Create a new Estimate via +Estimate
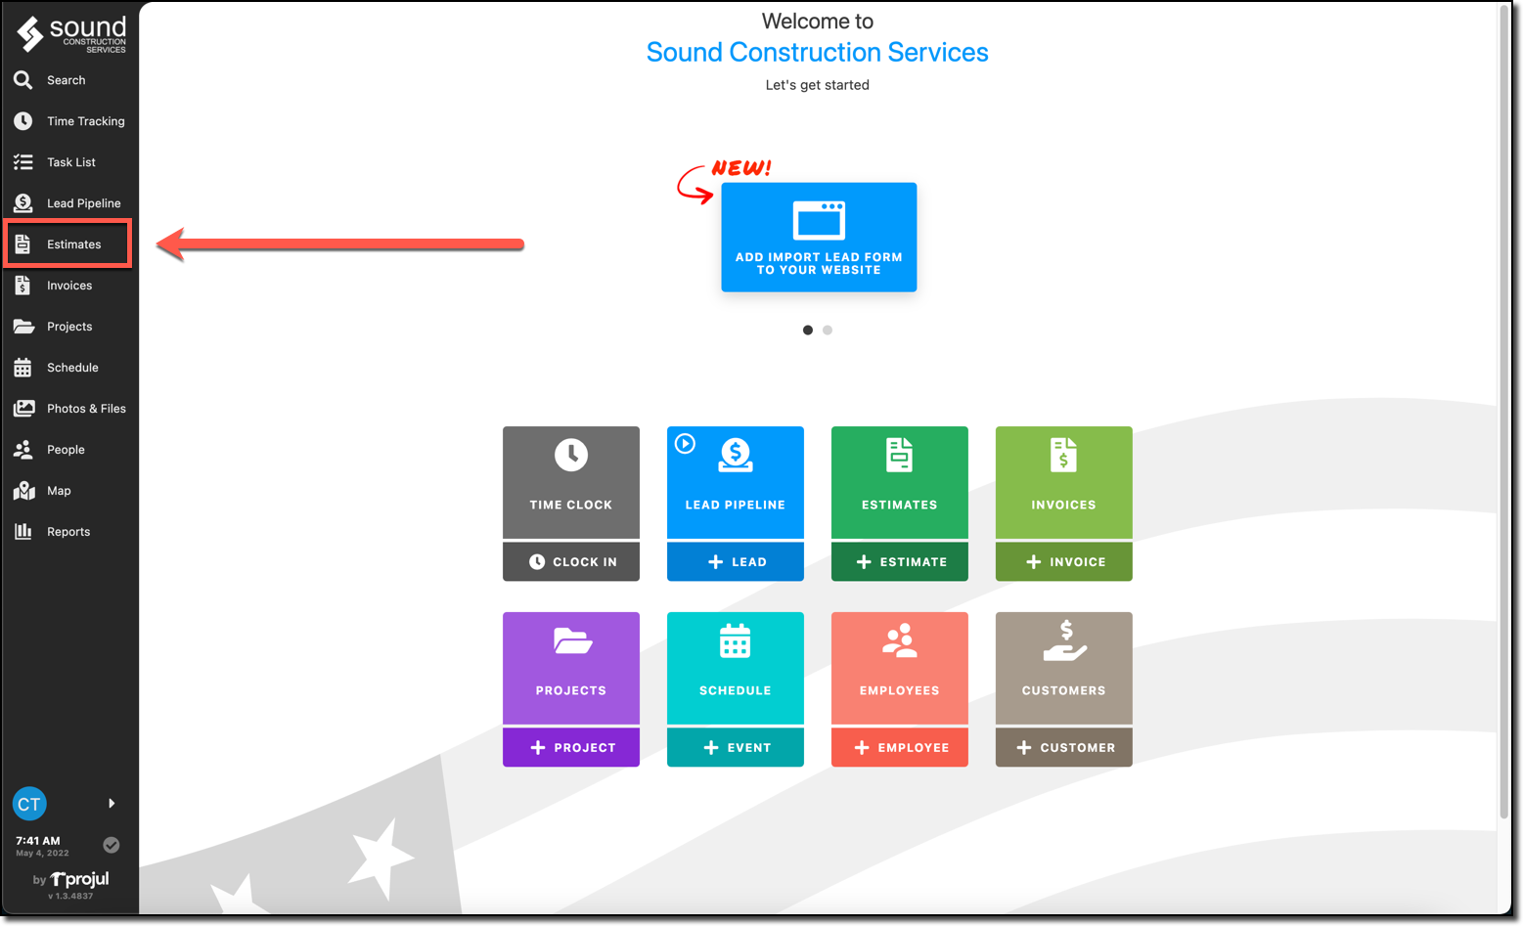 pos(899,561)
